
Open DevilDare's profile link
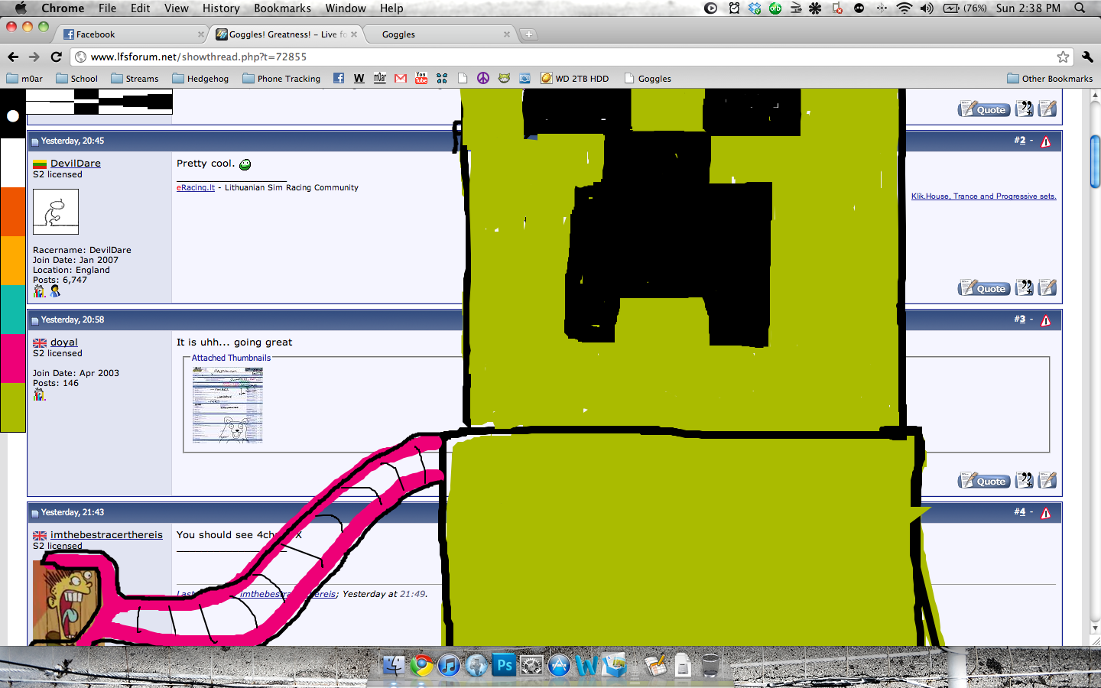coord(76,164)
